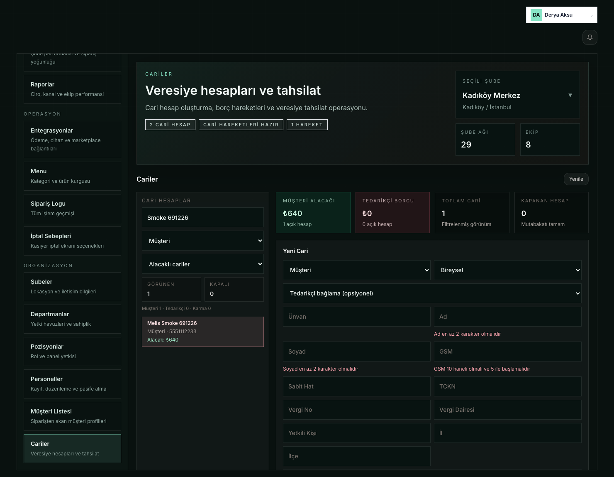Click the CARİ HAREKETLERİ HAZIR badge

click(241, 125)
